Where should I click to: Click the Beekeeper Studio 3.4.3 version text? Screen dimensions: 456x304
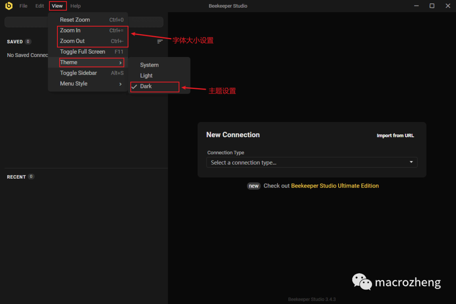coord(312,299)
